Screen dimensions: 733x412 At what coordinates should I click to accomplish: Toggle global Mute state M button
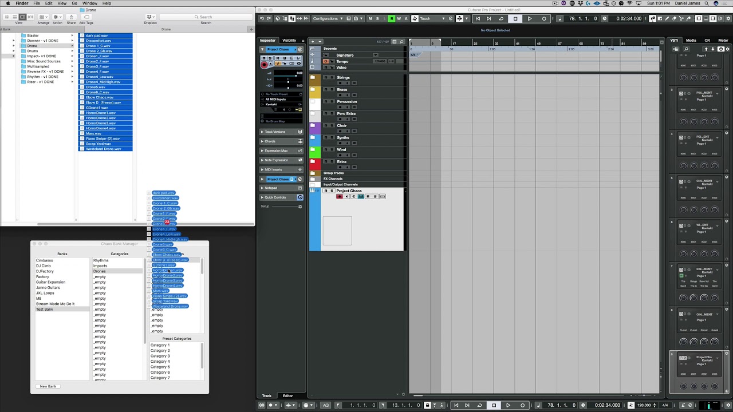tap(370, 18)
